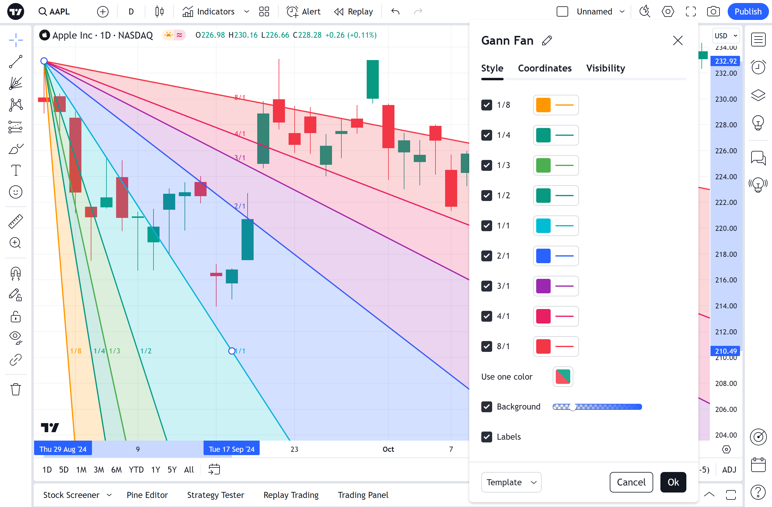Expand the Stock Screener dropdown arrow

click(x=109, y=495)
